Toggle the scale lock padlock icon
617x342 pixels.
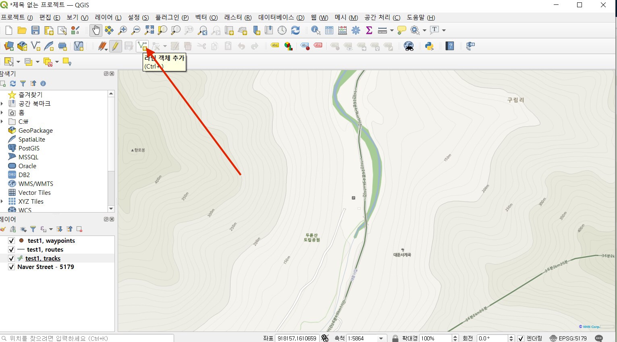(x=395, y=338)
